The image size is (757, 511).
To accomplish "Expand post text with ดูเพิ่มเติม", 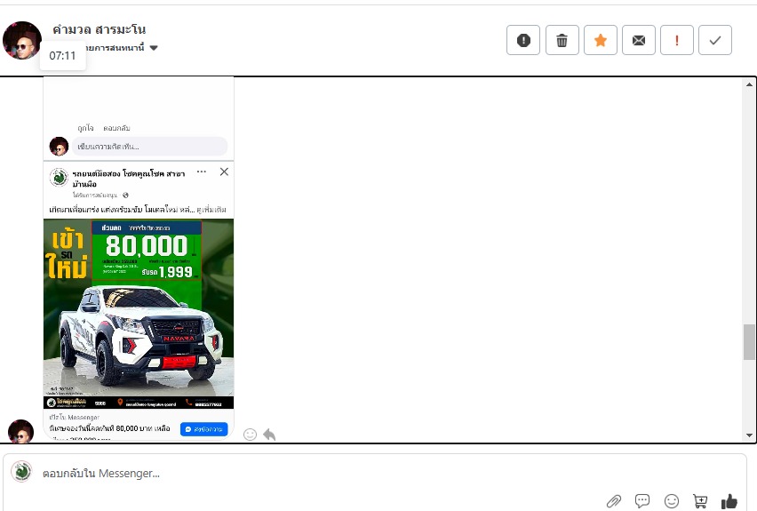I will pos(211,210).
